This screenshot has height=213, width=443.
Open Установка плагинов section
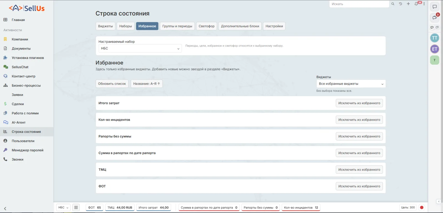coord(27,58)
